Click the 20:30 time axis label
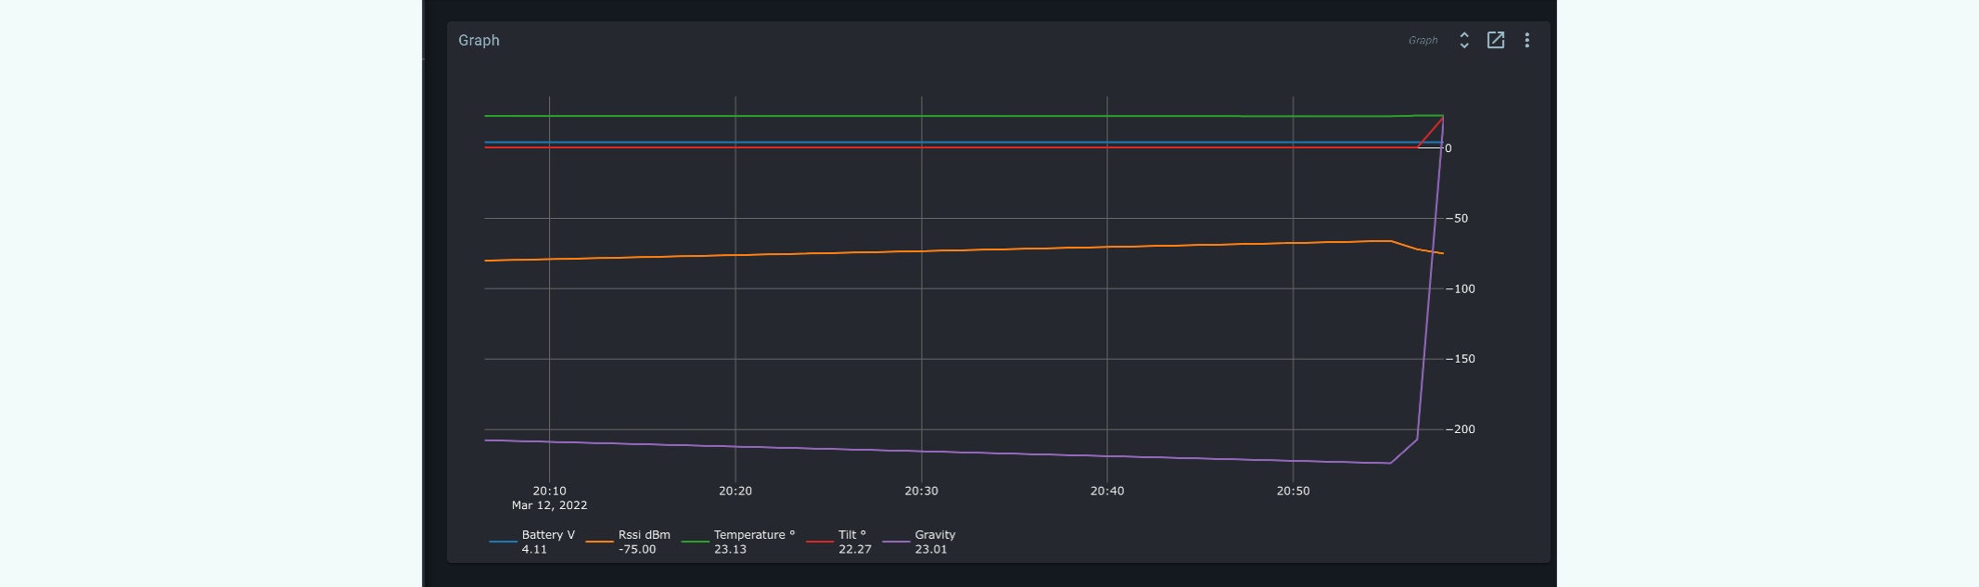The width and height of the screenshot is (1979, 587). pos(921,491)
